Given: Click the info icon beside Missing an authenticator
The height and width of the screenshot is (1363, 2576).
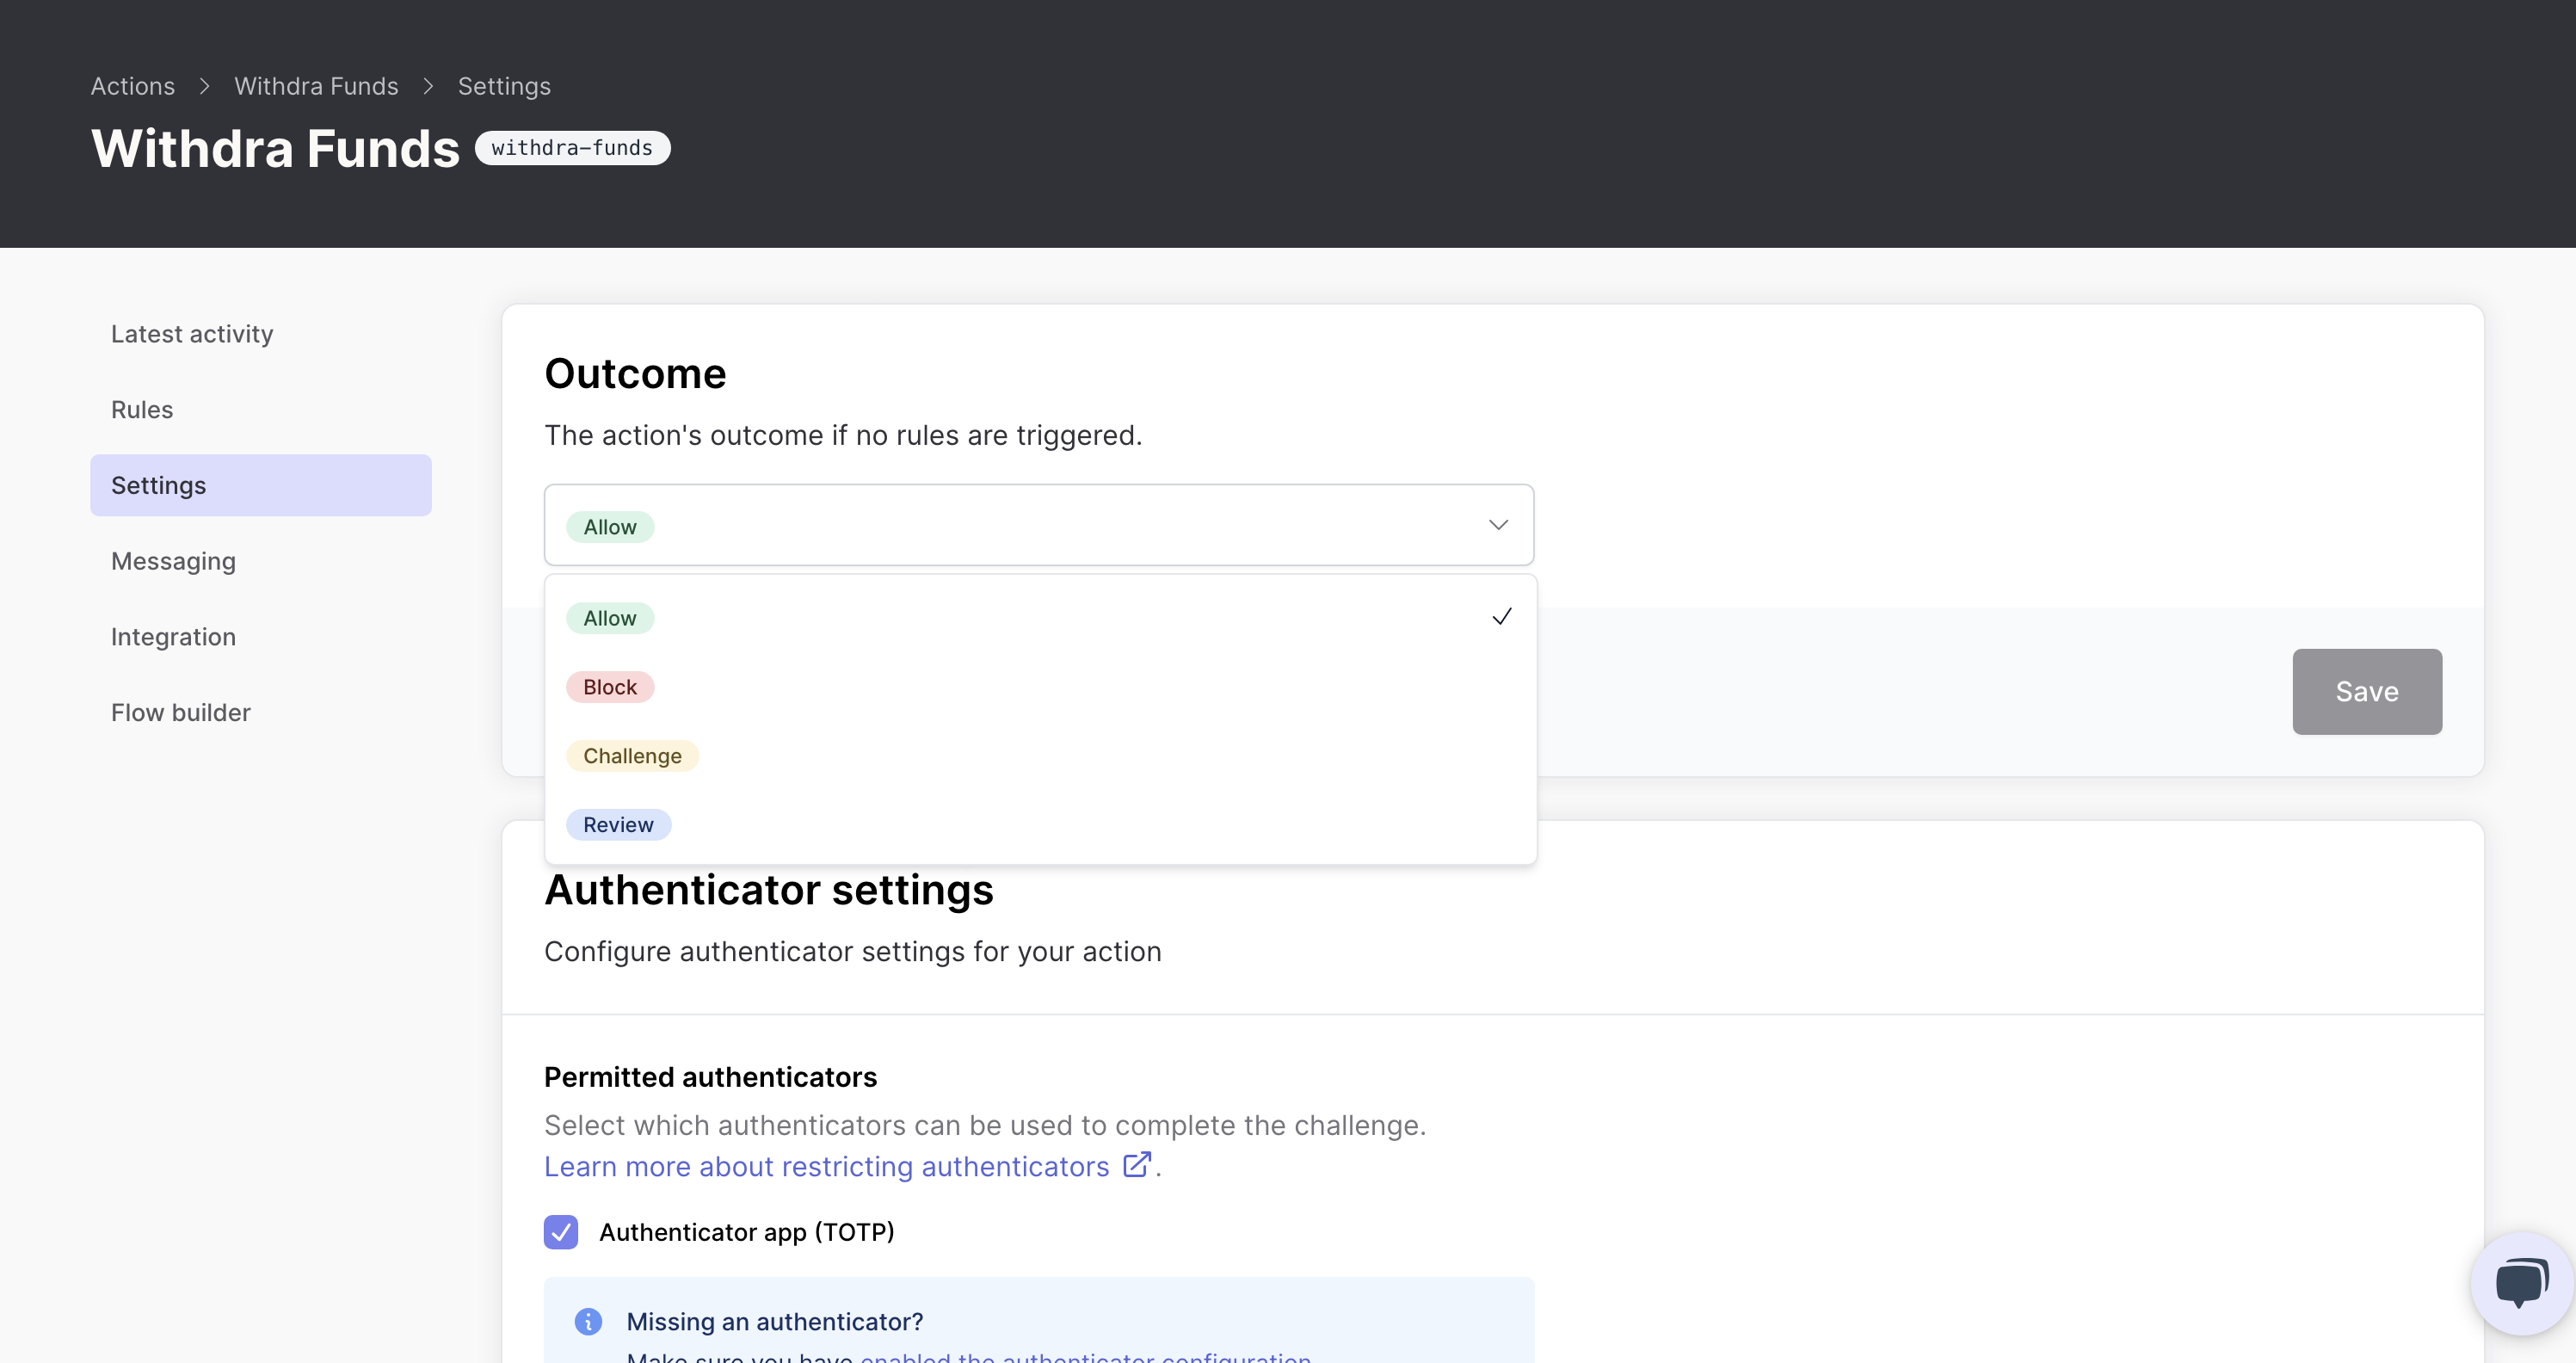Looking at the screenshot, I should [x=588, y=1321].
